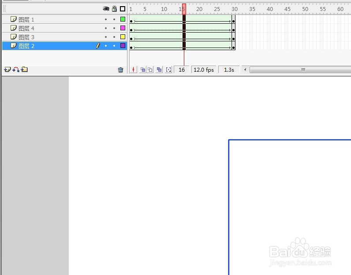
Task: Click the page icon of 图层 4
Action: pyautogui.click(x=14, y=28)
